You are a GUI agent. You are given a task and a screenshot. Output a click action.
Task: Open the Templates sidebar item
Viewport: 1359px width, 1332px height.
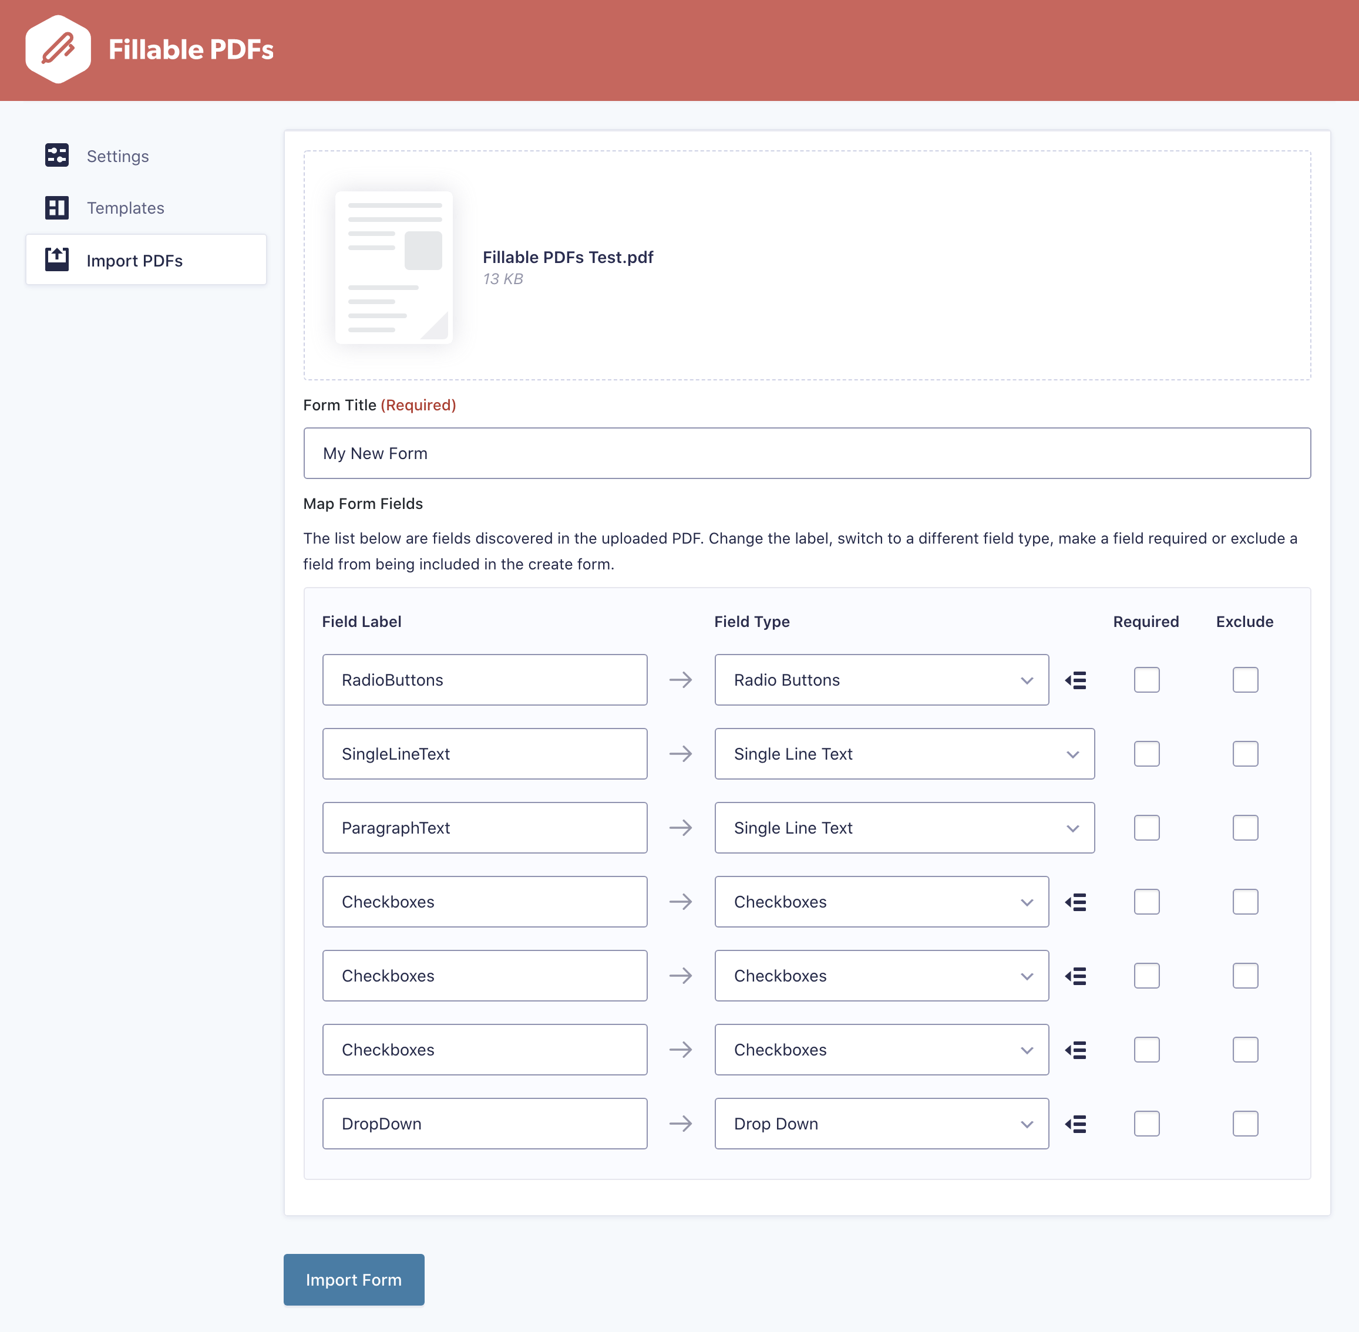[125, 208]
